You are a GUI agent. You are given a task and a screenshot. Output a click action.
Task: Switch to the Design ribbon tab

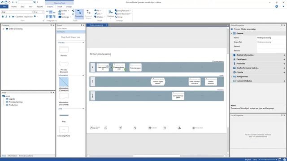69,7
